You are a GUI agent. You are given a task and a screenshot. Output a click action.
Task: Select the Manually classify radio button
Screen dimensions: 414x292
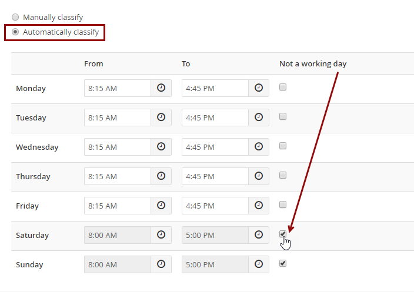click(15, 17)
